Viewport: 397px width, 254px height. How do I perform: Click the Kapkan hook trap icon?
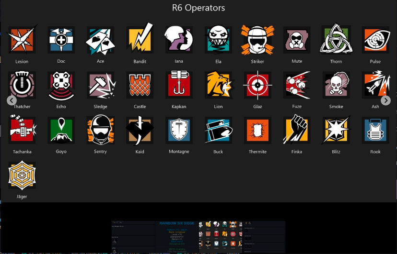179,85
